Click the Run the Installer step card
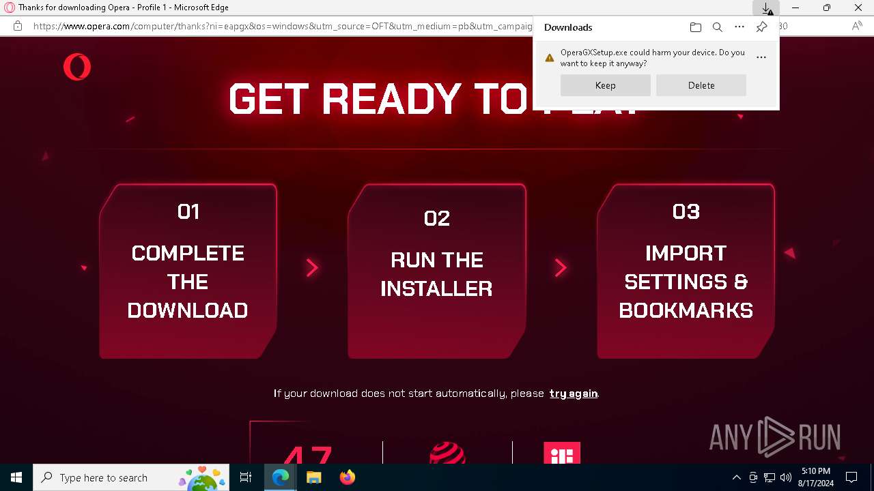 click(x=437, y=271)
